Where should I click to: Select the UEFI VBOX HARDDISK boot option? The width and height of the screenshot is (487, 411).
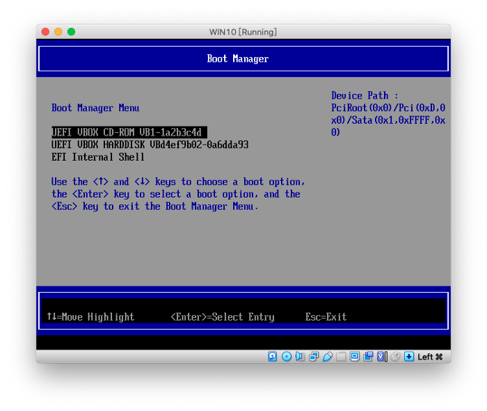point(150,145)
